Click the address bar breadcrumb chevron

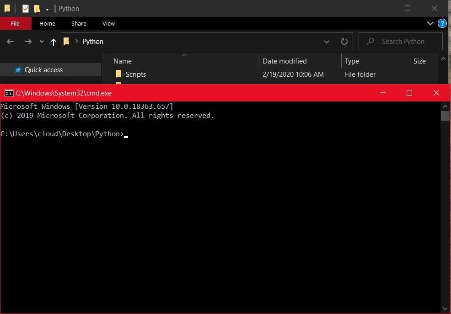point(76,42)
